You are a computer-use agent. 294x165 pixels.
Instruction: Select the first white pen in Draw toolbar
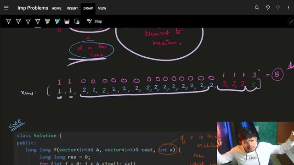[8, 22]
